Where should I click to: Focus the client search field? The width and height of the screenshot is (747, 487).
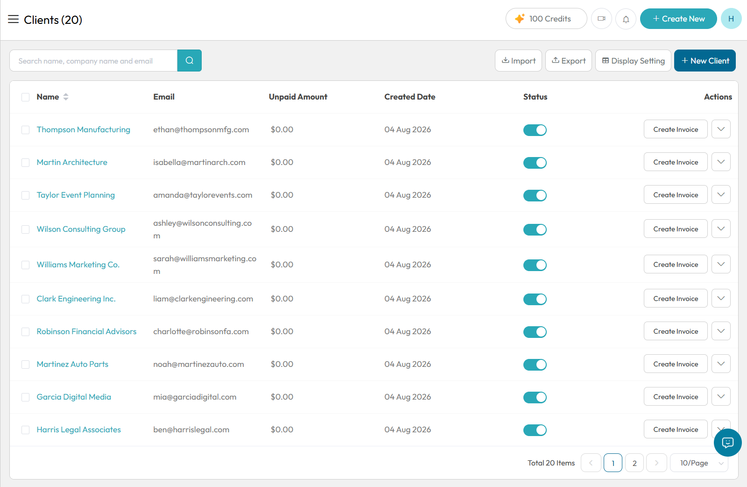(93, 61)
